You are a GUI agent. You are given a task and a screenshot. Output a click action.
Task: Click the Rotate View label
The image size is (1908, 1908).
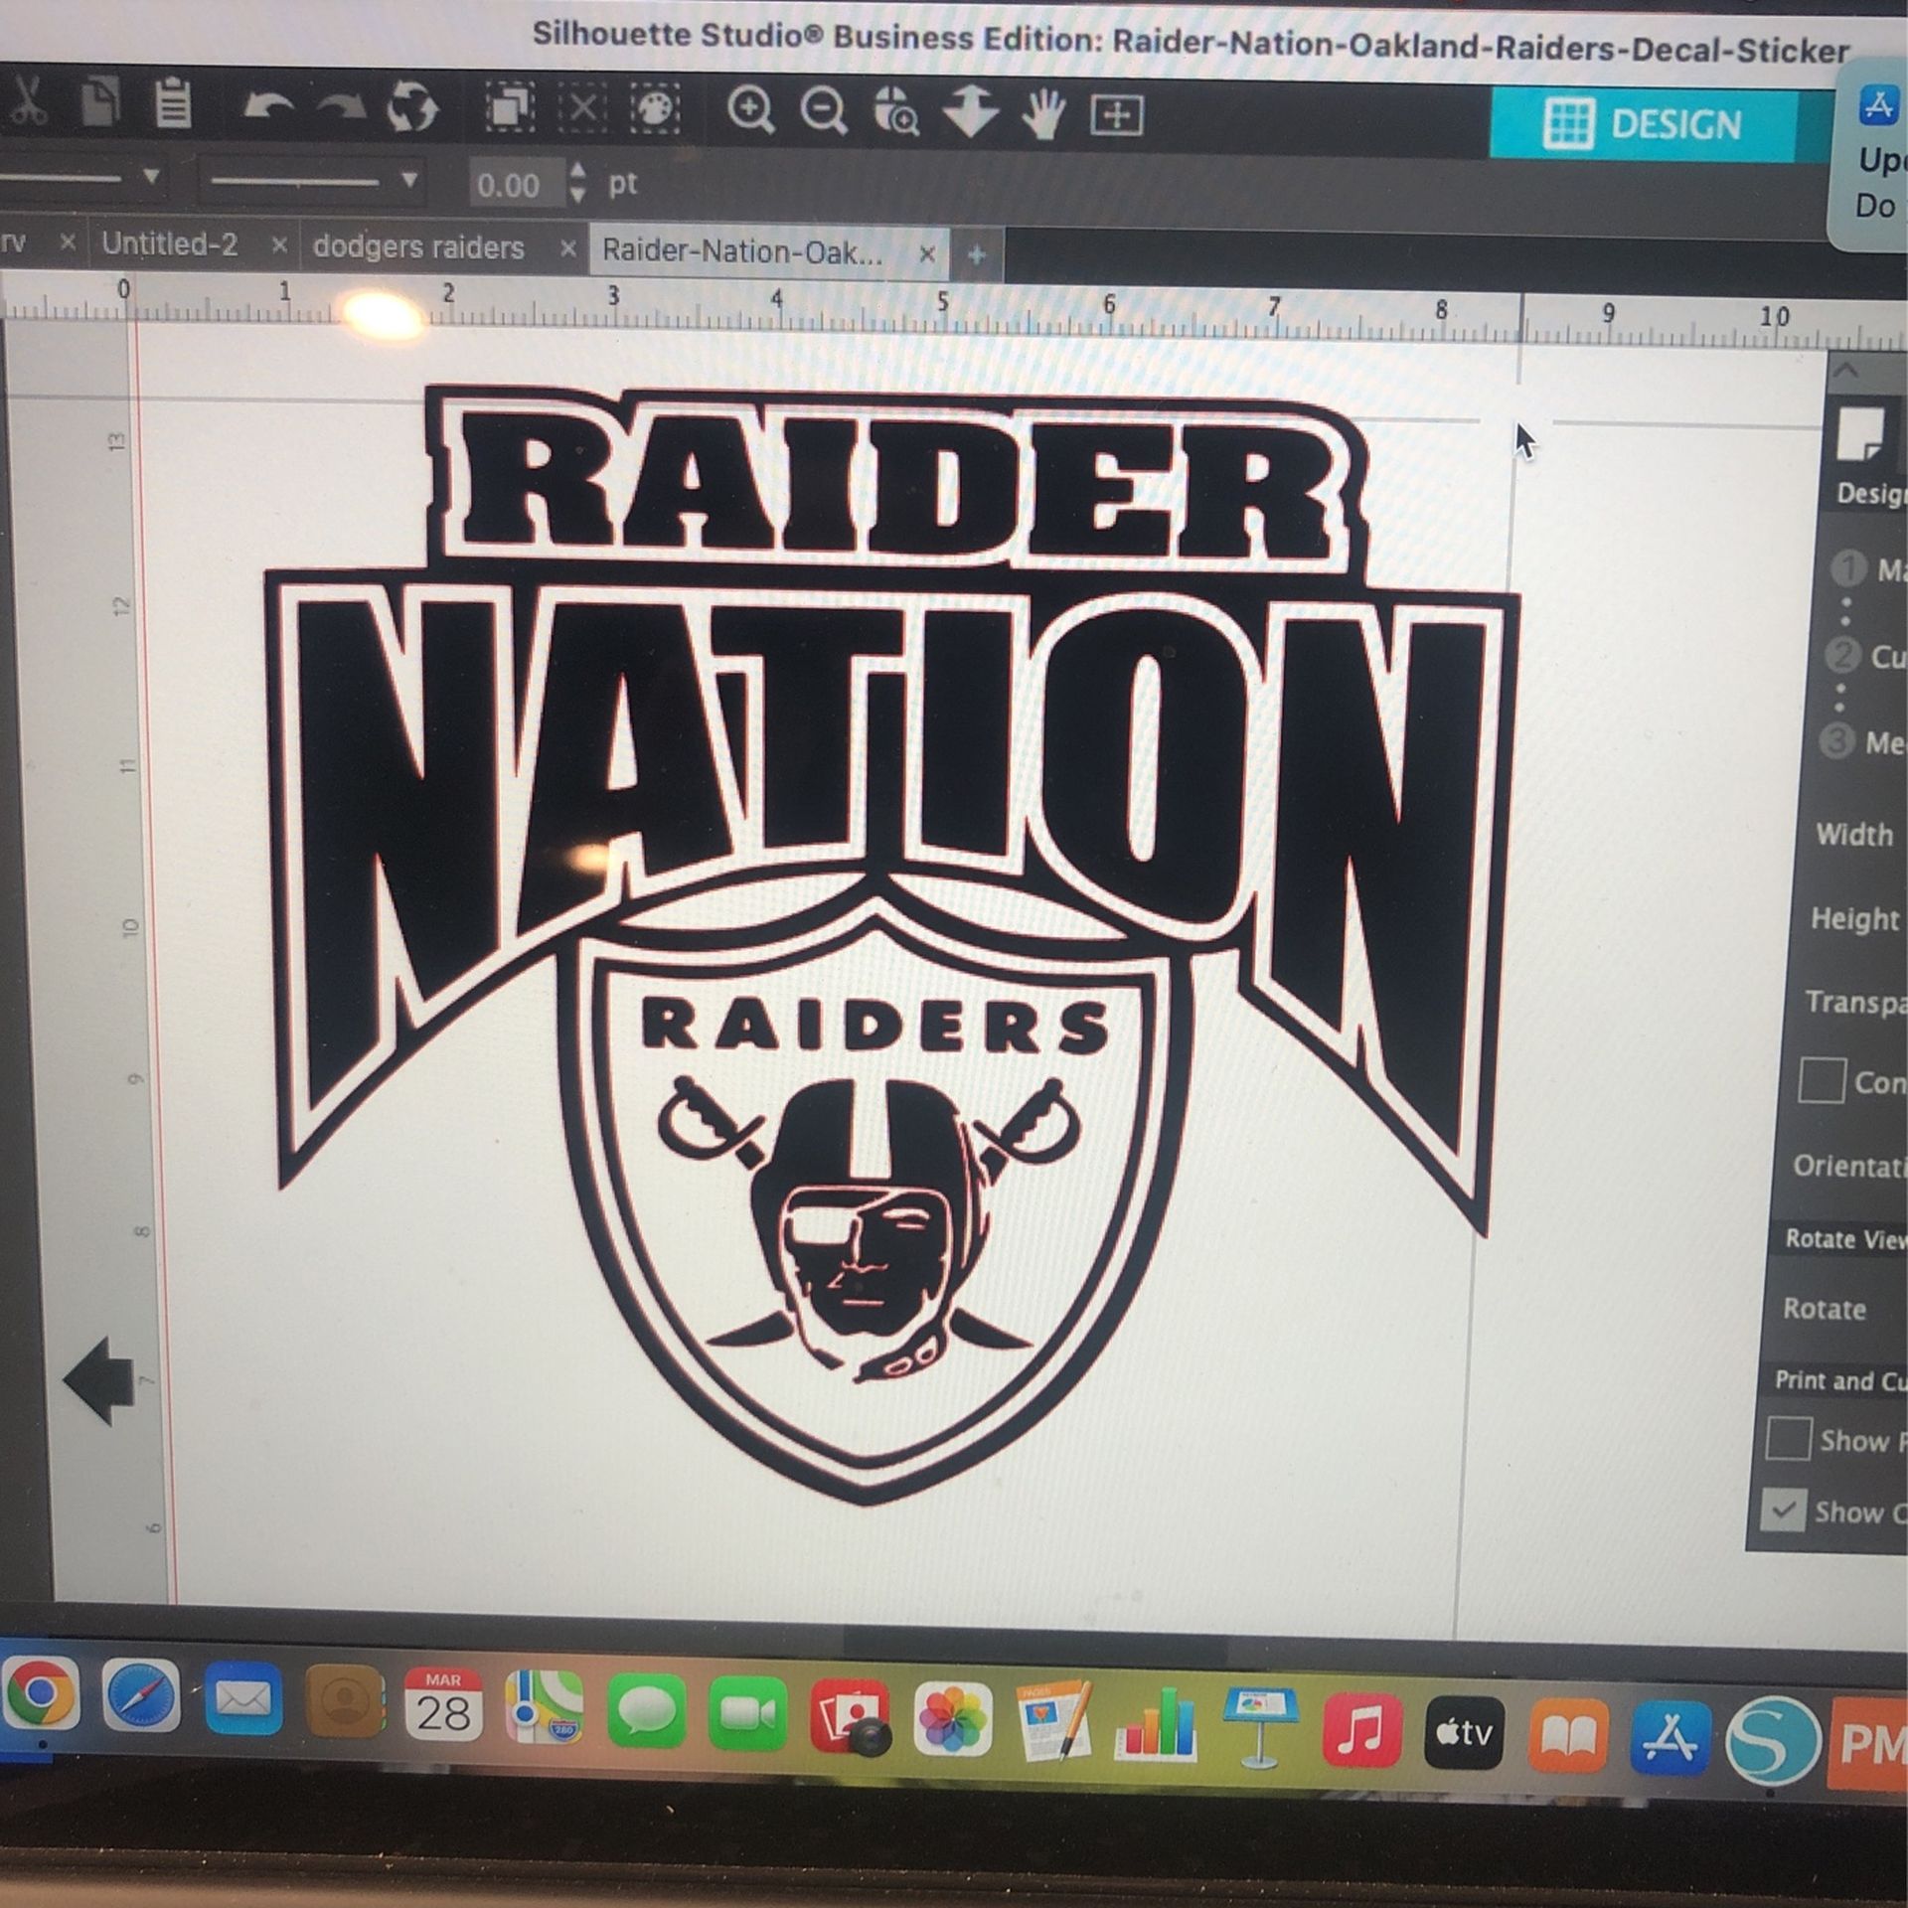(x=1844, y=1239)
